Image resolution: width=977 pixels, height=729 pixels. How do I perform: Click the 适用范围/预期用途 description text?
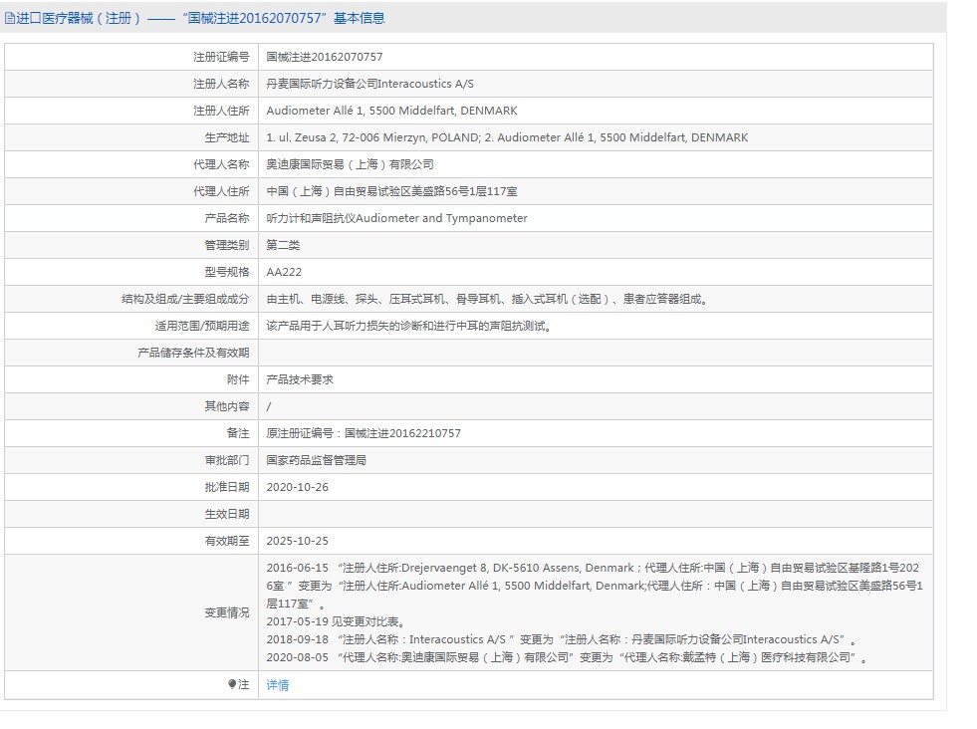coord(408,326)
